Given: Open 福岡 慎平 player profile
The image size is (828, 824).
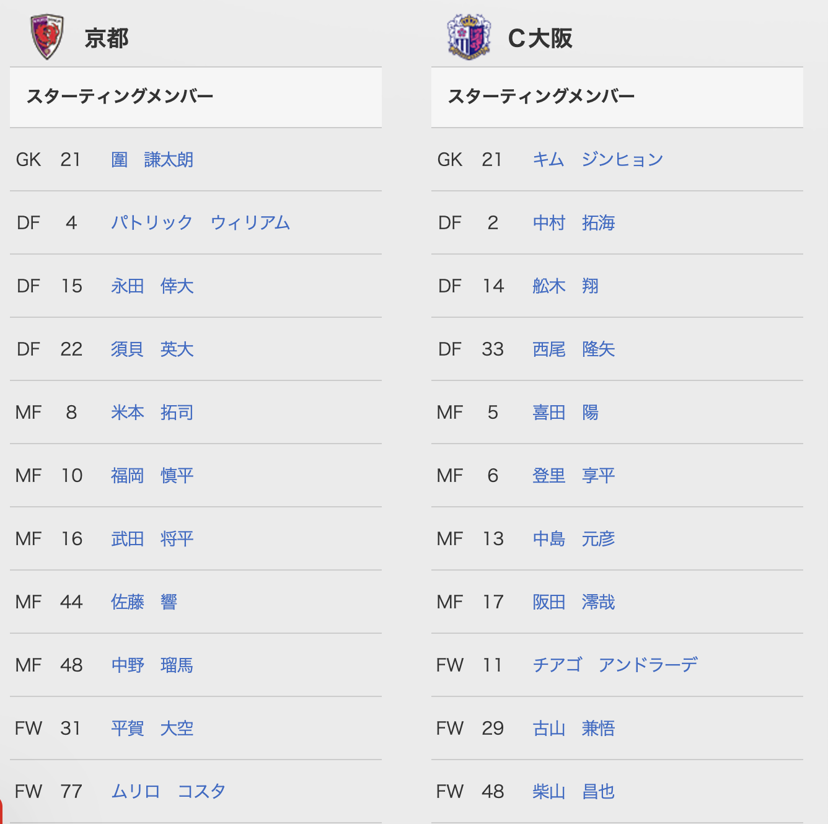Looking at the screenshot, I should tap(152, 476).
